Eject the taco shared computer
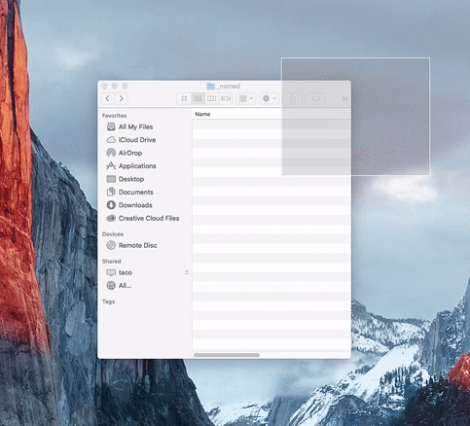Screen dimensions: 470x426 (187, 272)
